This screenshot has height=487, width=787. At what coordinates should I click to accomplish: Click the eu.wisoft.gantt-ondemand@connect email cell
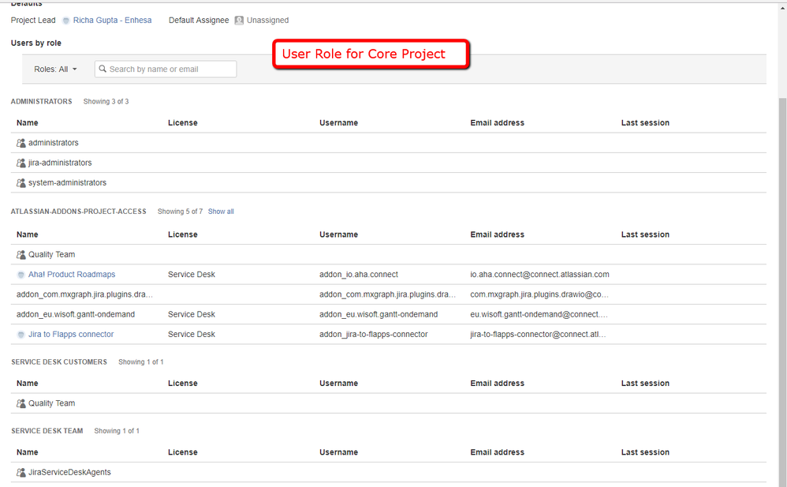(x=539, y=315)
